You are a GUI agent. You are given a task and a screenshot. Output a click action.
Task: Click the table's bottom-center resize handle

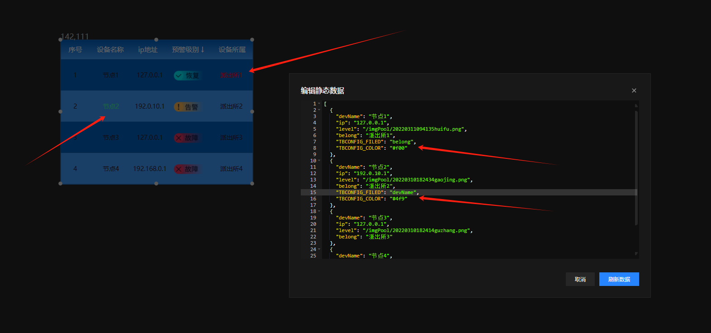(156, 183)
